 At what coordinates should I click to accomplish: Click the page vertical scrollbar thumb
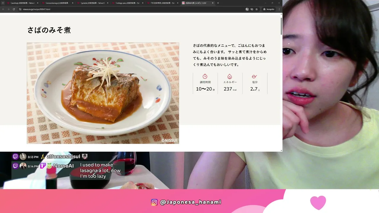pyautogui.click(x=281, y=26)
